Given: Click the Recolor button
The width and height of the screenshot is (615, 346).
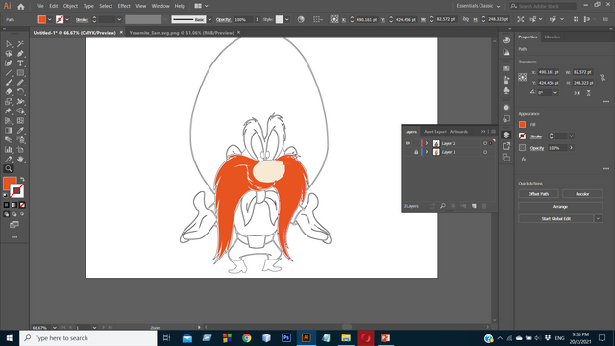Looking at the screenshot, I should coord(582,194).
